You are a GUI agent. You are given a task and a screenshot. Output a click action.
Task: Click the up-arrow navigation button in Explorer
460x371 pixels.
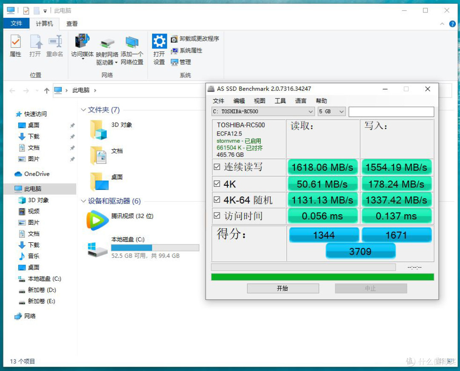47,91
